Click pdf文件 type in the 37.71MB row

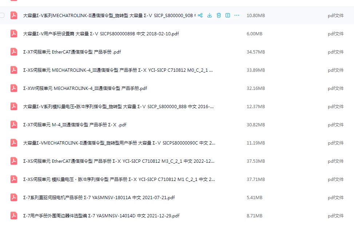pyautogui.click(x=336, y=179)
